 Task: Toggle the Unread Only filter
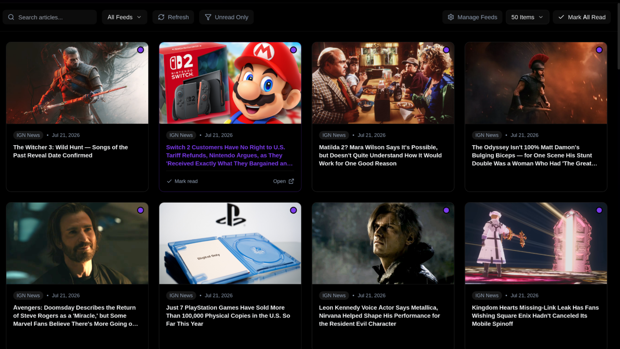(x=226, y=17)
